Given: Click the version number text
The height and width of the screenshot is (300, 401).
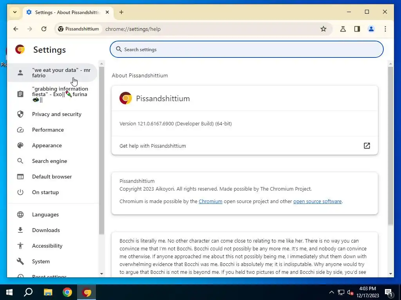Looking at the screenshot, I should point(175,123).
